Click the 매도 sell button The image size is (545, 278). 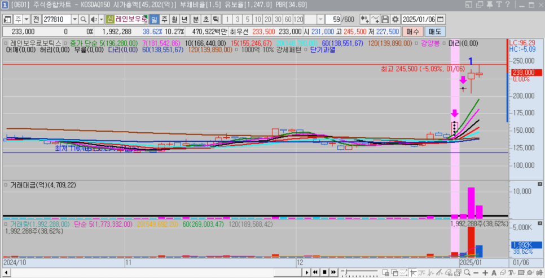[x=434, y=32]
